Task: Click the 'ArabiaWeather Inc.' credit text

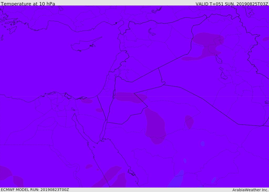Action: coord(250,190)
